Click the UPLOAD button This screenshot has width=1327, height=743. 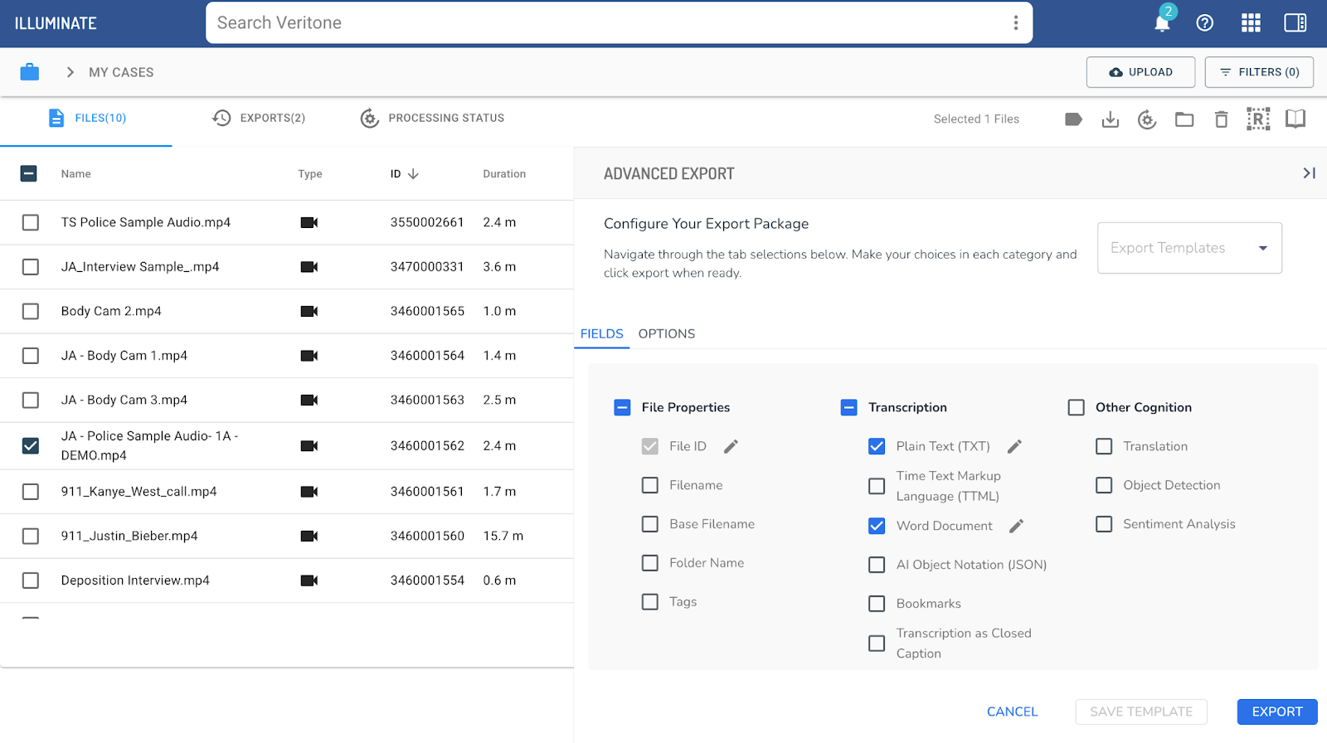coord(1140,72)
